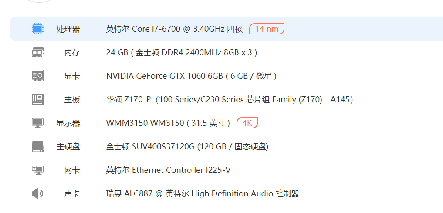Click the sound card speaker icon

point(38,194)
